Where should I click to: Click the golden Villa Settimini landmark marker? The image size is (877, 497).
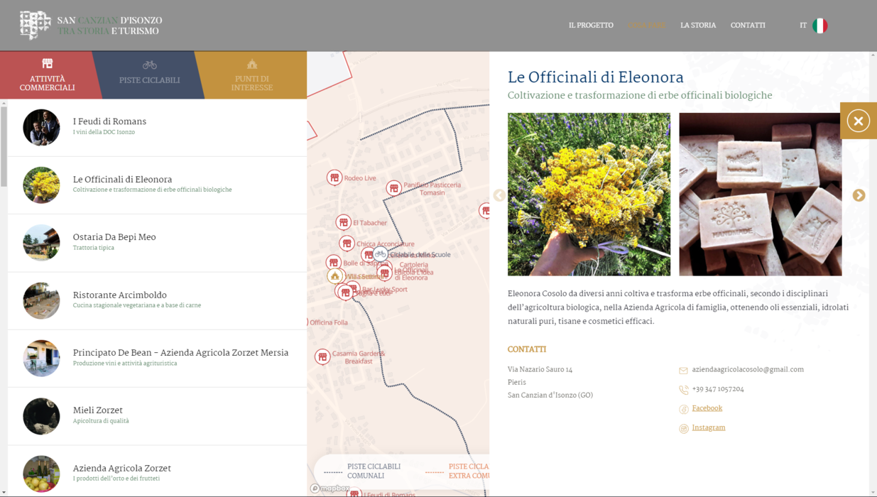(334, 276)
